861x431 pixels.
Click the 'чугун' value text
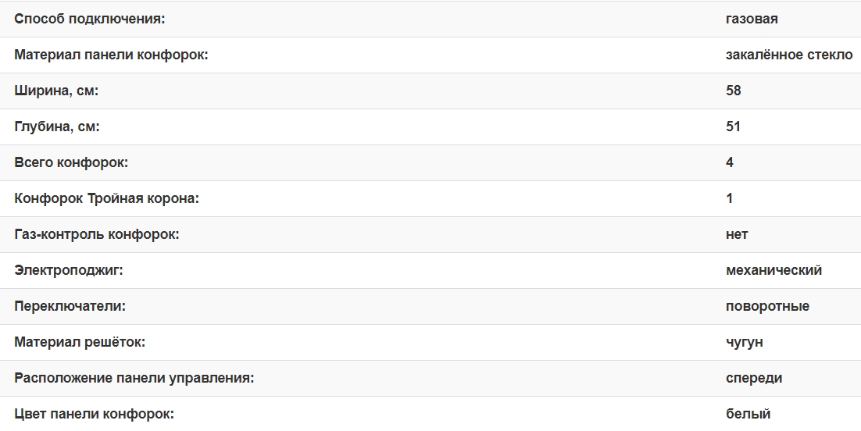coord(745,342)
